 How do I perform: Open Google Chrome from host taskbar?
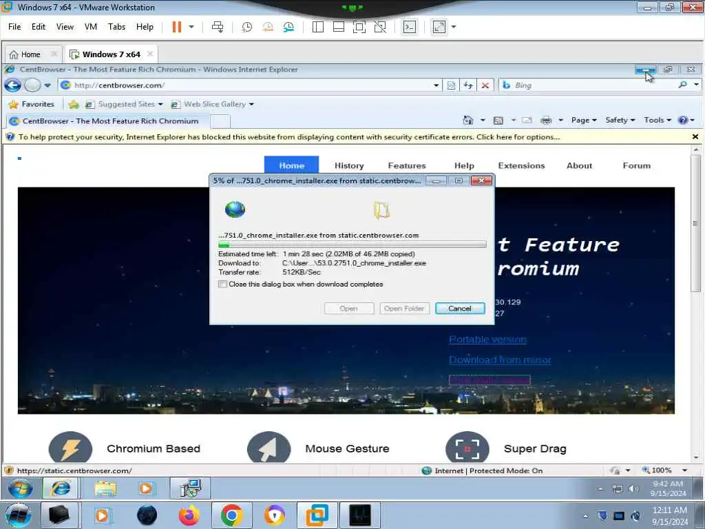[231, 515]
